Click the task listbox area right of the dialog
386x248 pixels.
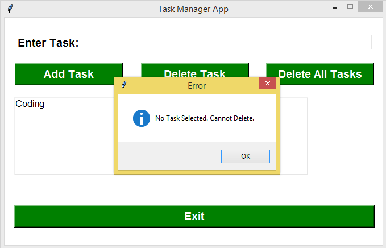tap(294, 136)
